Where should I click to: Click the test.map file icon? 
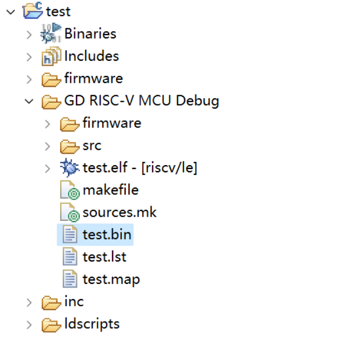[70, 279]
